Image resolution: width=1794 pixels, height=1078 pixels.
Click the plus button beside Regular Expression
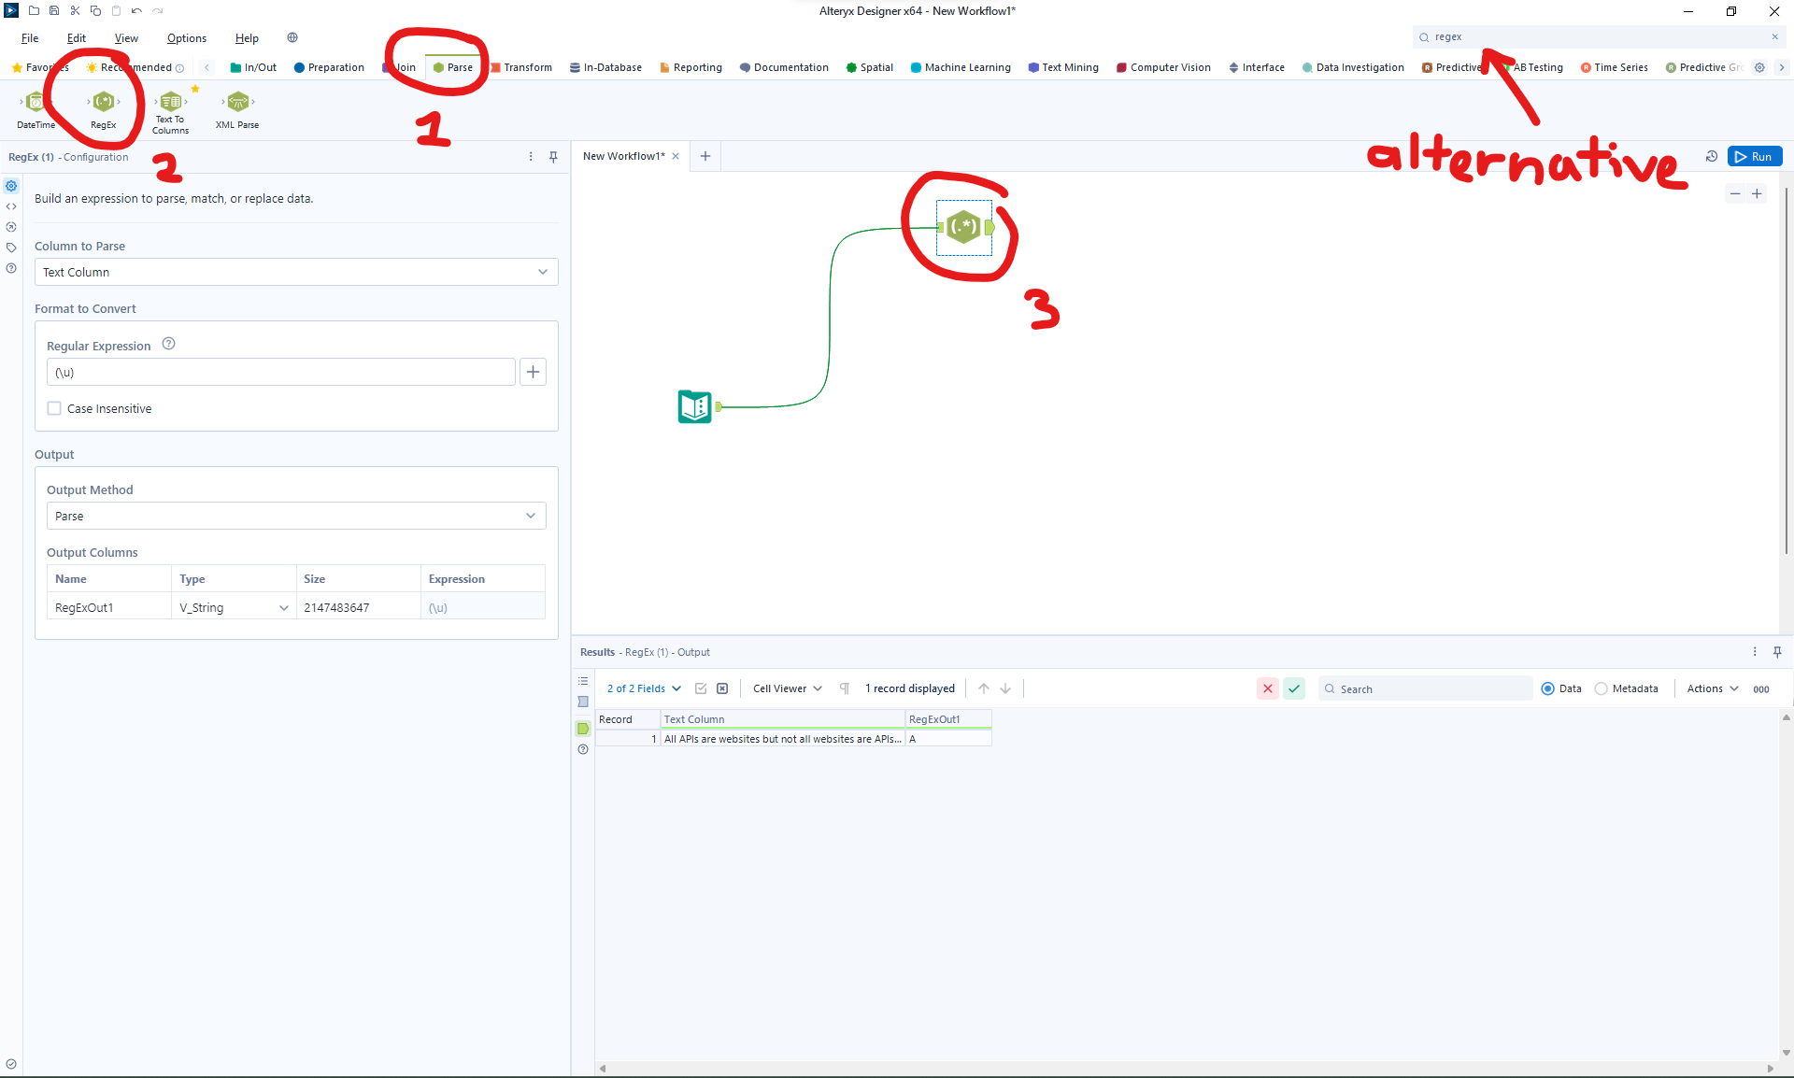click(x=533, y=372)
